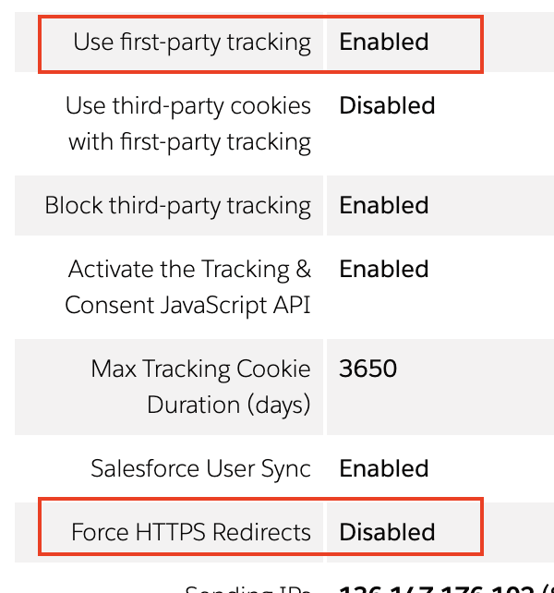Click 'Activate the Tracking & Consent JavaScript API' label
The width and height of the screenshot is (554, 593).
(188, 287)
